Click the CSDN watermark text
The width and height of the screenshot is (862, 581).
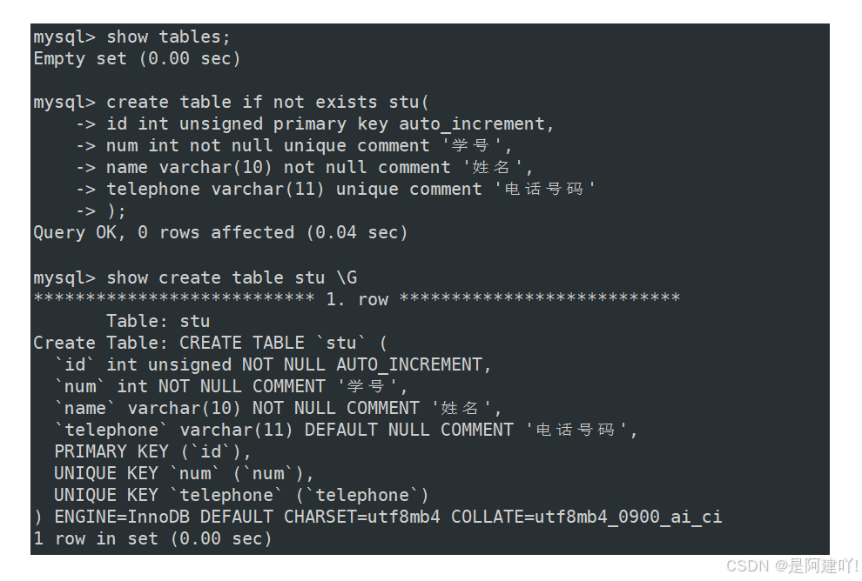point(792,565)
